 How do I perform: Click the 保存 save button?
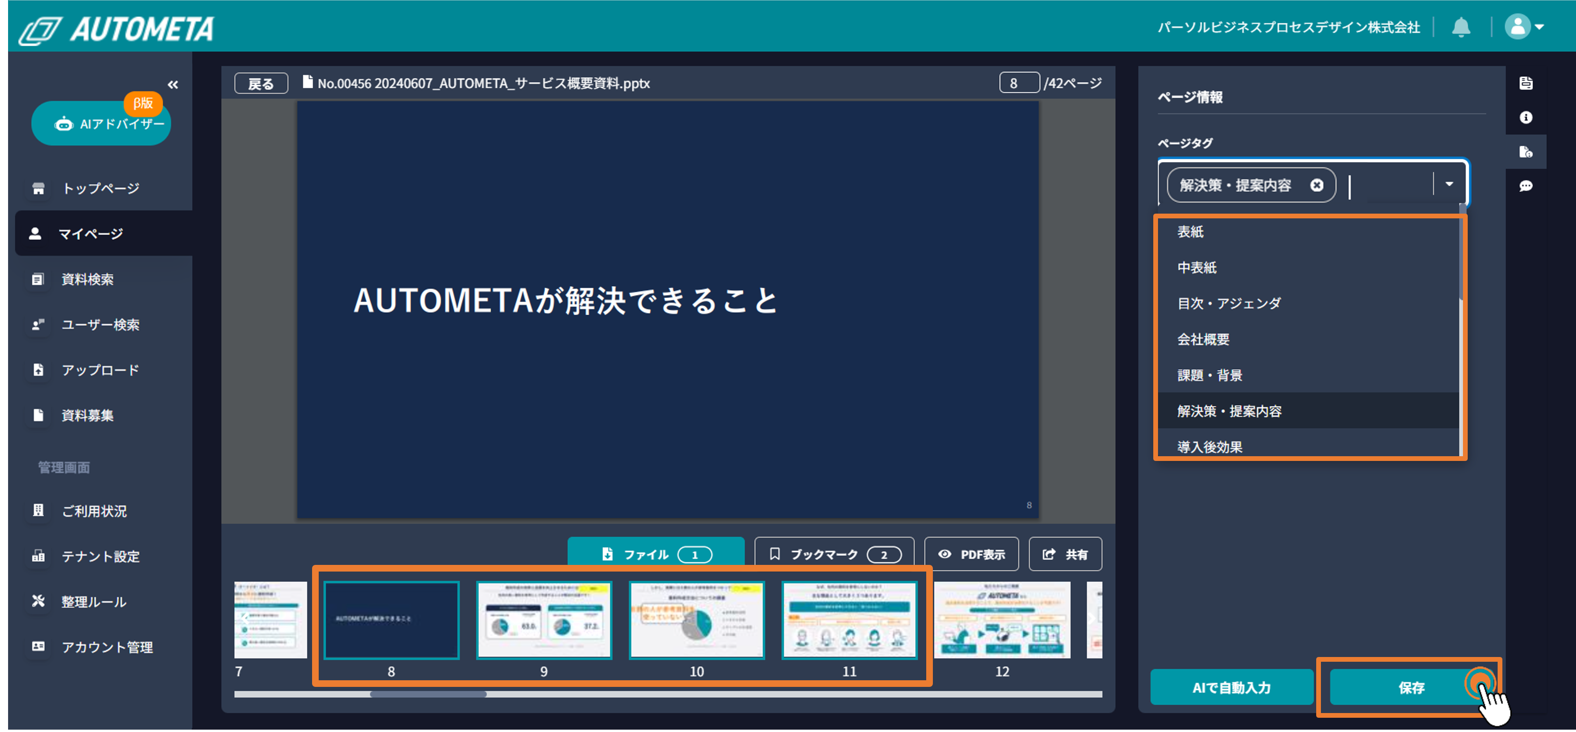[x=1411, y=687]
